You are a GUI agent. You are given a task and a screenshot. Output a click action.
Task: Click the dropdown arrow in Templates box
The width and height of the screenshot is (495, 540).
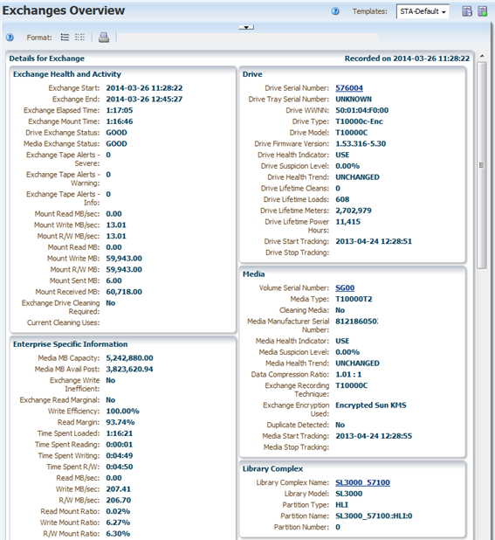(443, 12)
